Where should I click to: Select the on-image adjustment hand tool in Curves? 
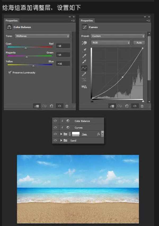tap(84, 43)
